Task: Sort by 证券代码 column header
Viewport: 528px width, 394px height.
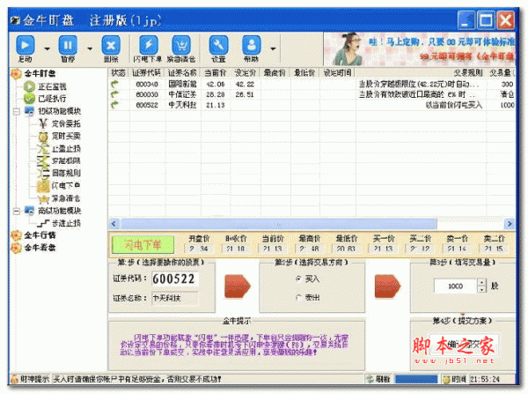Action: (x=147, y=73)
